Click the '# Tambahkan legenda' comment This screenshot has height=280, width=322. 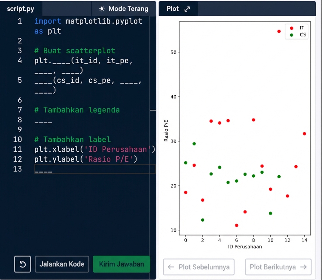[x=77, y=110]
